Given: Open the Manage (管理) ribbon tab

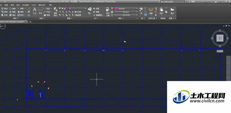Looking at the screenshot, I should 12,5.
